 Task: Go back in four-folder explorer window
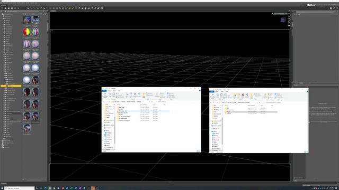211,102
